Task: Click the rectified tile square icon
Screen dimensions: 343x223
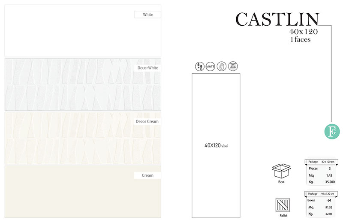Action: pyautogui.click(x=233, y=66)
